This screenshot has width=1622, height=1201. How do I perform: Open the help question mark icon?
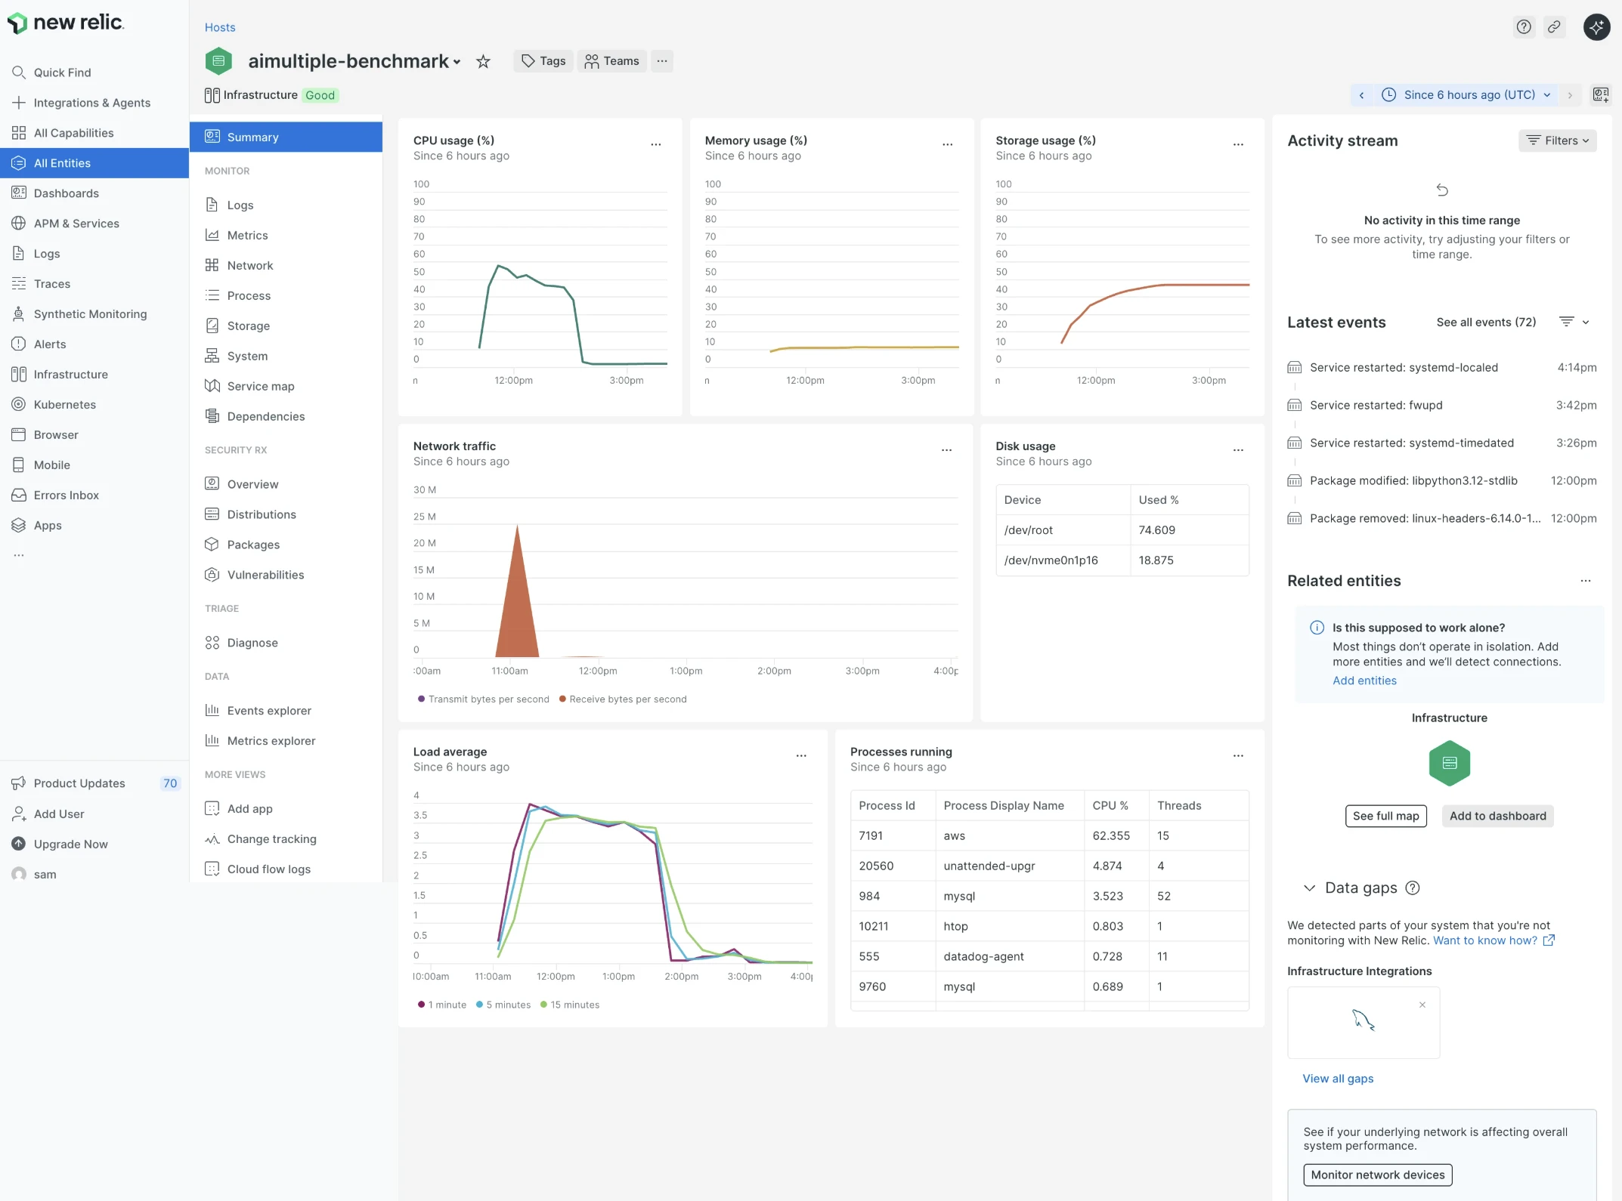pos(1524,27)
